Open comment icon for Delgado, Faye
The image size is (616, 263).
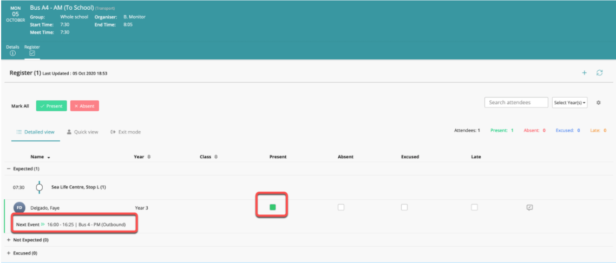529,208
